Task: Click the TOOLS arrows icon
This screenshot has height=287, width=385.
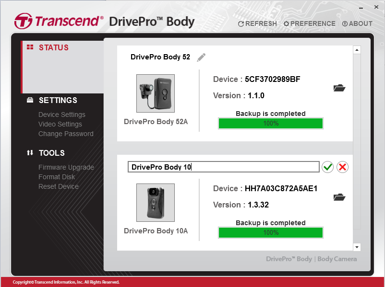Action: pos(30,153)
